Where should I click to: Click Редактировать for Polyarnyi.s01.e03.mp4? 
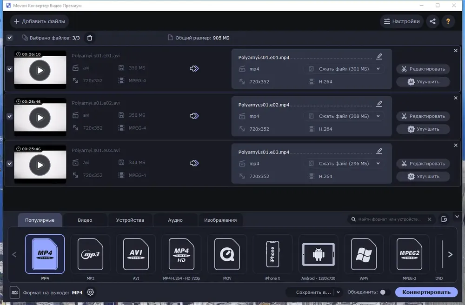(x=423, y=164)
